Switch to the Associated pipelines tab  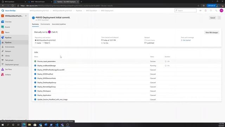click(59, 24)
